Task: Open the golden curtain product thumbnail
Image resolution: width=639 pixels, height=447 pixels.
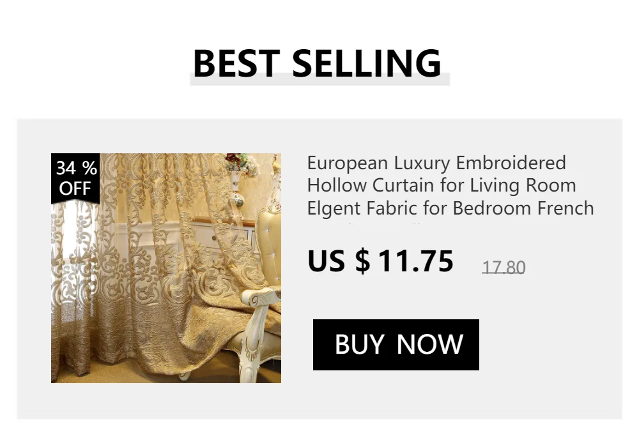Action: pos(166,268)
